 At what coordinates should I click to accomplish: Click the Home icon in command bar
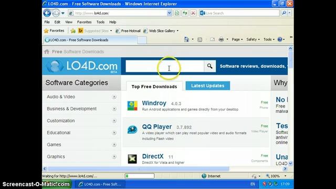pos(187,39)
